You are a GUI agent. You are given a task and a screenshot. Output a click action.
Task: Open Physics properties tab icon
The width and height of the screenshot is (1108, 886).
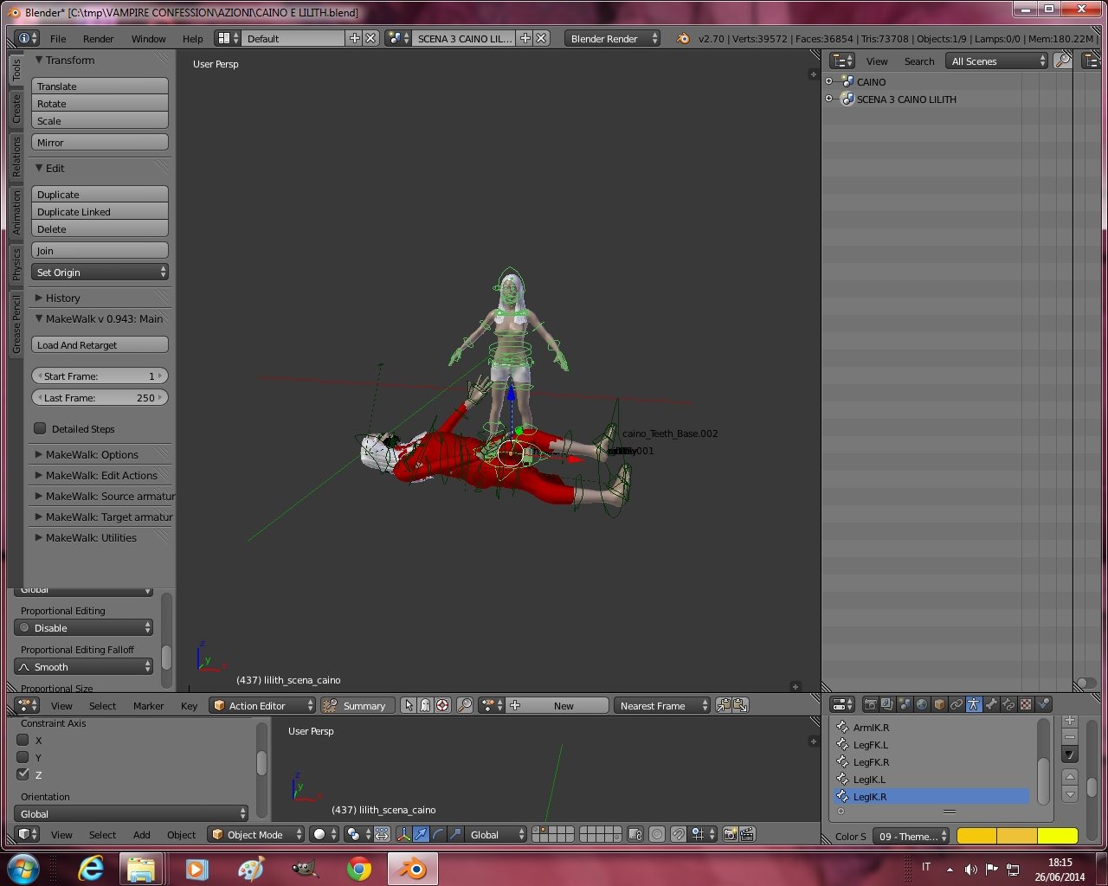click(x=1043, y=704)
